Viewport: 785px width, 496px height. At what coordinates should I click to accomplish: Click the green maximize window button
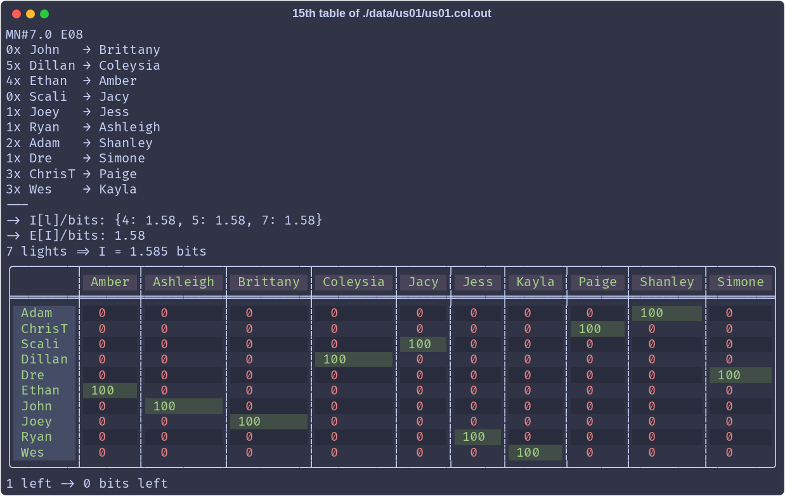44,14
